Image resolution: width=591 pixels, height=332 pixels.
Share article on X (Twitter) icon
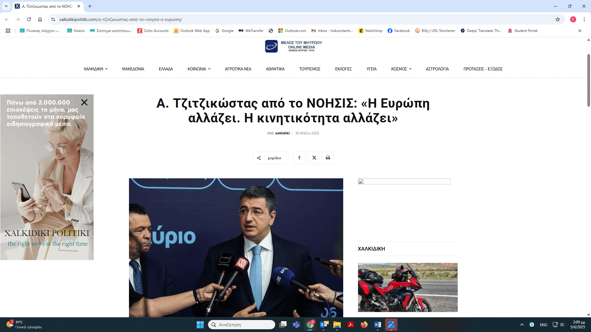click(314, 158)
